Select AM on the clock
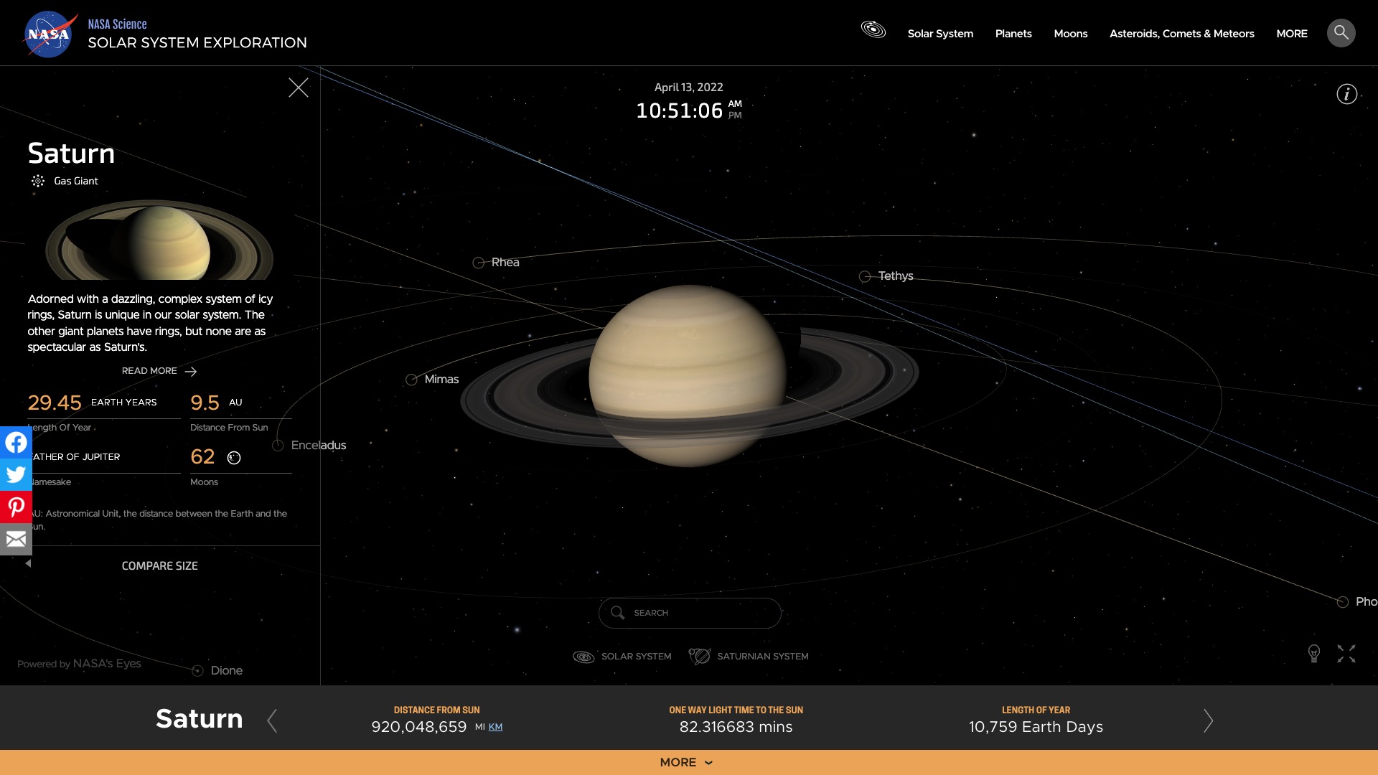Image resolution: width=1378 pixels, height=775 pixels. pyautogui.click(x=735, y=104)
